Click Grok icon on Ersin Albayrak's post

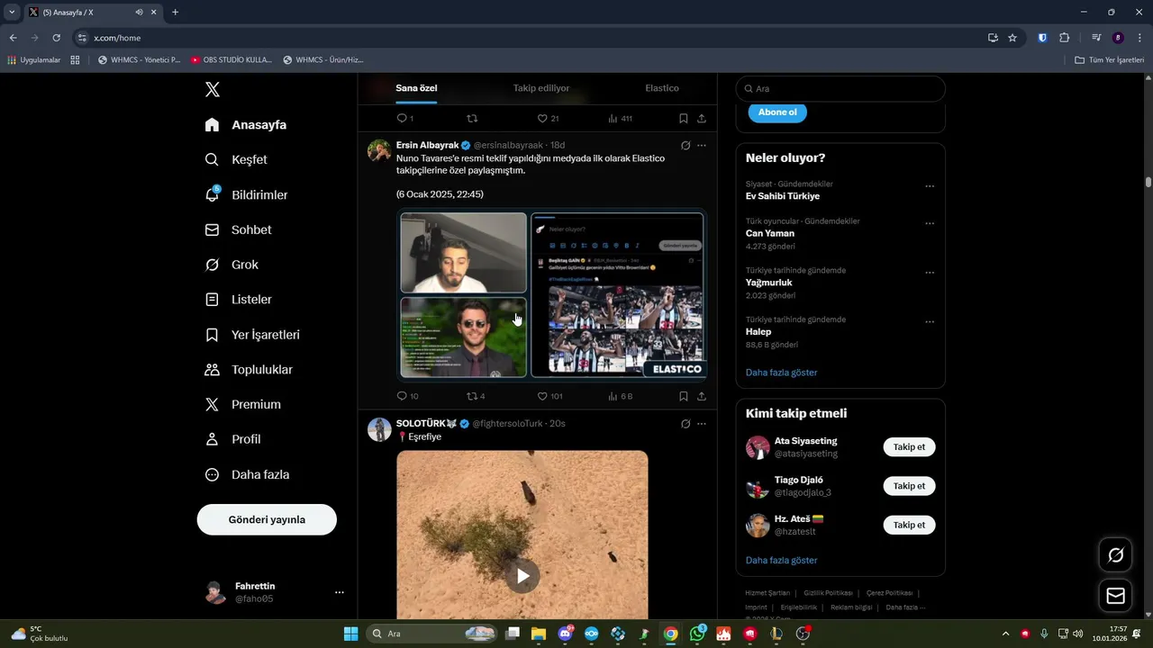pos(685,146)
